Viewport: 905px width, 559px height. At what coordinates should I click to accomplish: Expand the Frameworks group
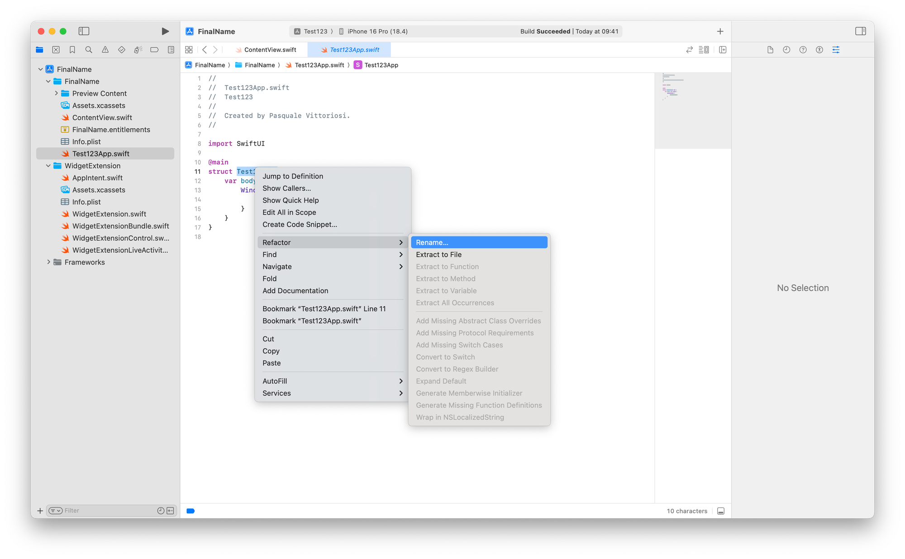coord(48,262)
